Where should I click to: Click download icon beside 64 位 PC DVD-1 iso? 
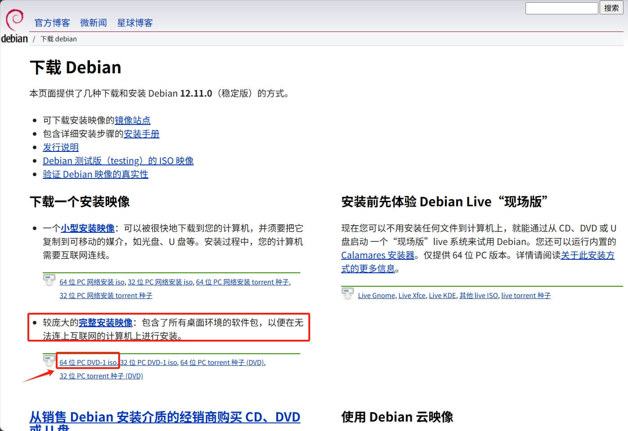[49, 360]
